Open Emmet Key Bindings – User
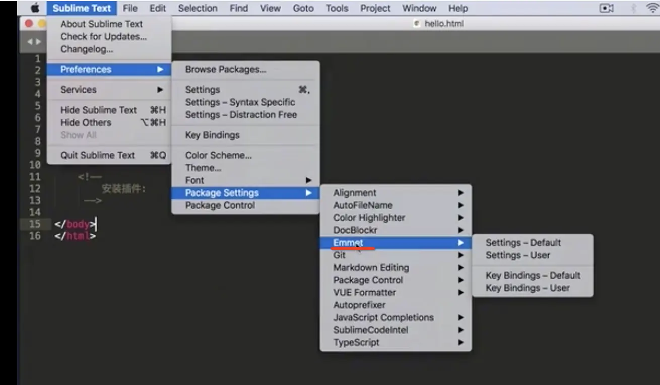This screenshot has height=385, width=660. (x=533, y=288)
